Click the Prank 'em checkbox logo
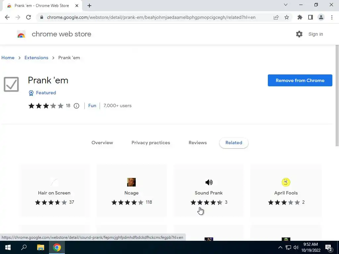This screenshot has height=254, width=339. 11,84
